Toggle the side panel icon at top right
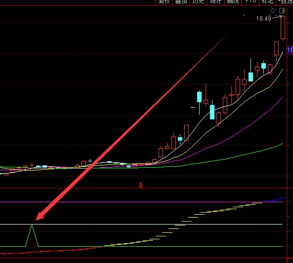293x263 pixels. [282, 11]
